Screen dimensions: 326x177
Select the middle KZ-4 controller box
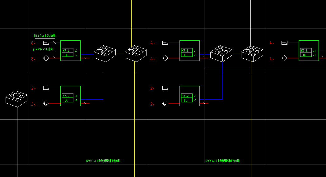point(190,50)
